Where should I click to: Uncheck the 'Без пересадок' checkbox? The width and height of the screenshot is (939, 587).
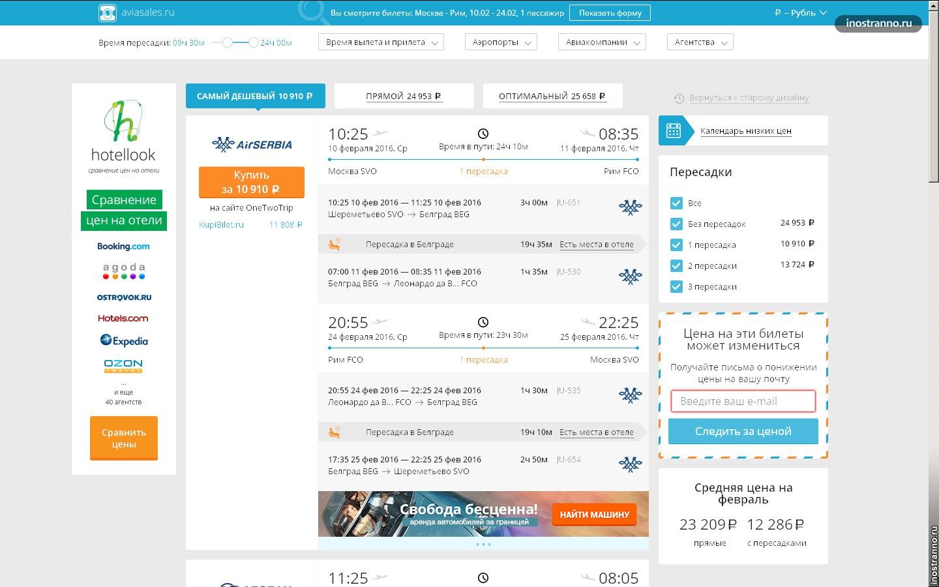coord(676,224)
